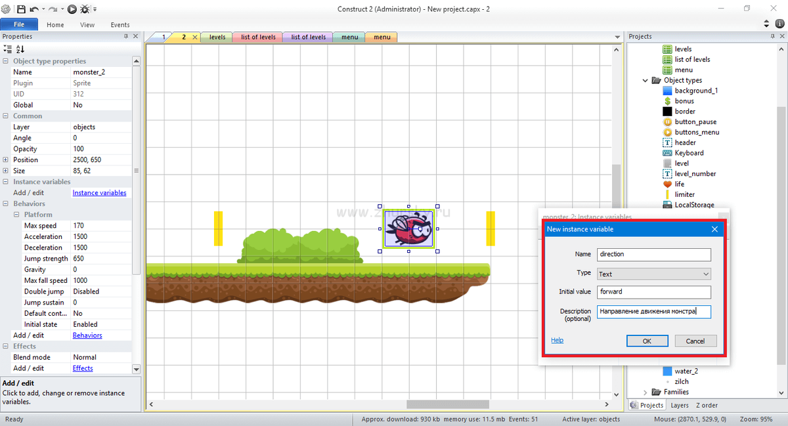Open the Effects add/edit link
This screenshot has width=788, height=426.
(x=83, y=368)
